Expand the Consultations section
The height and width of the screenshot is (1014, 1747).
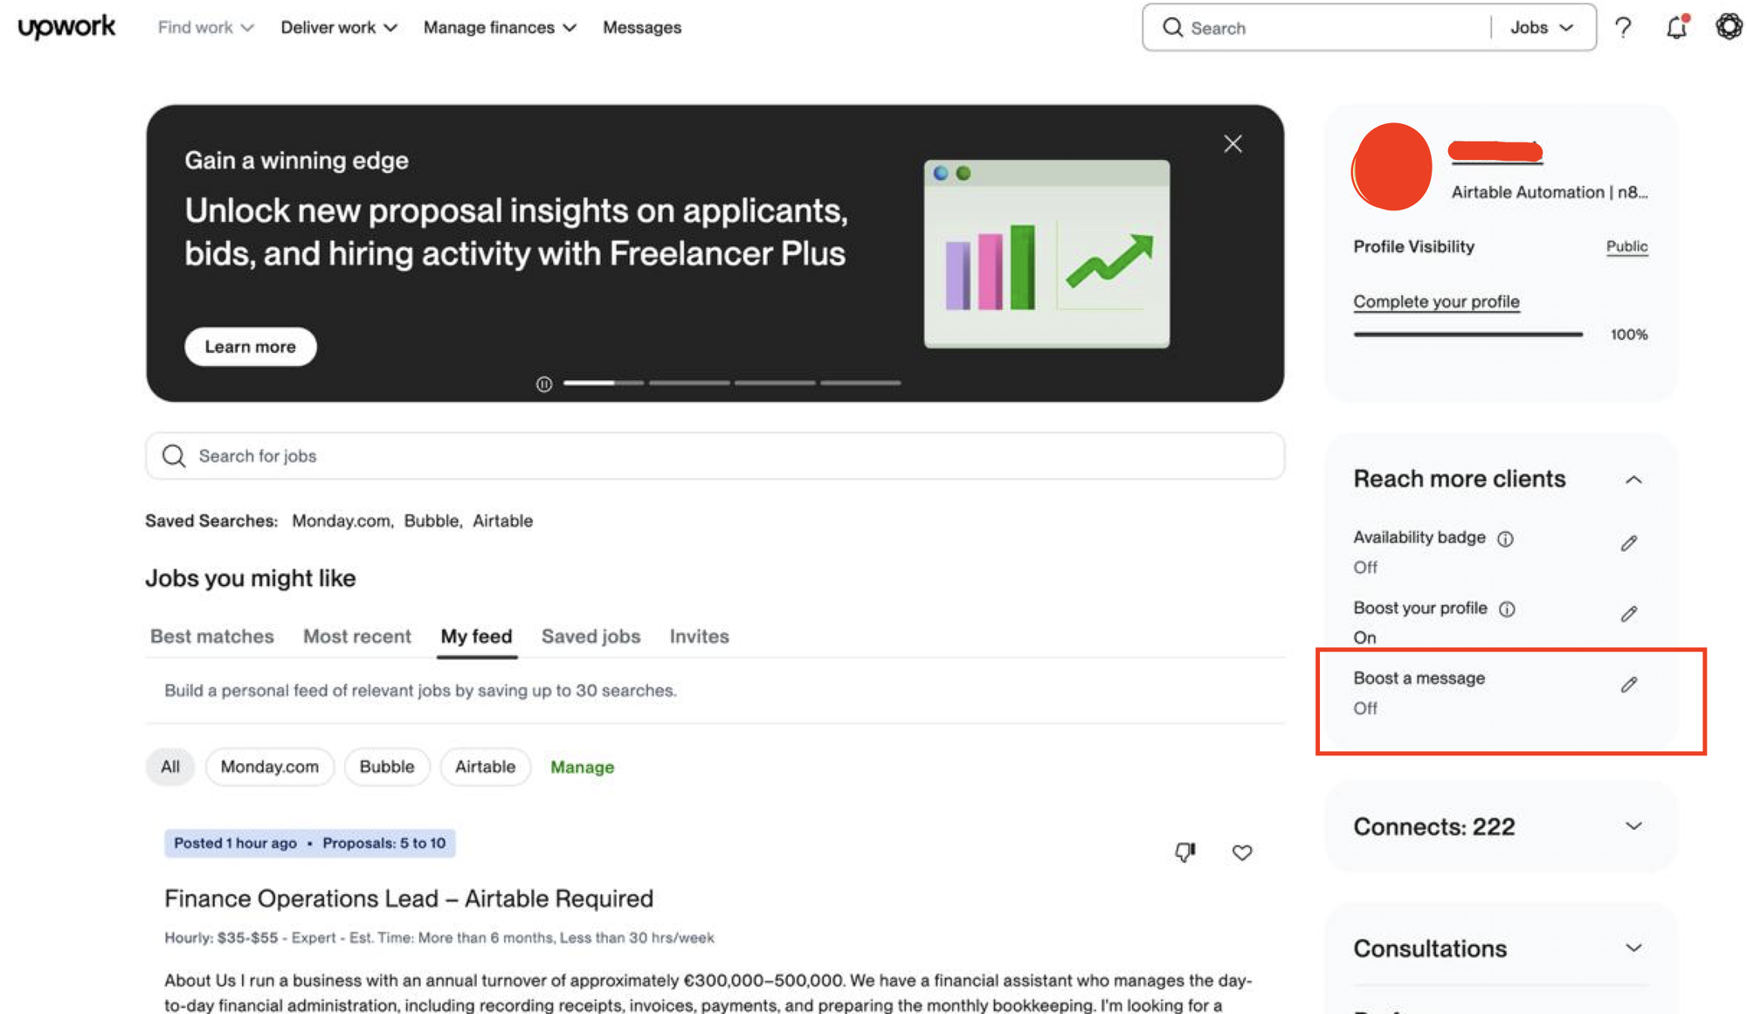(x=1633, y=948)
